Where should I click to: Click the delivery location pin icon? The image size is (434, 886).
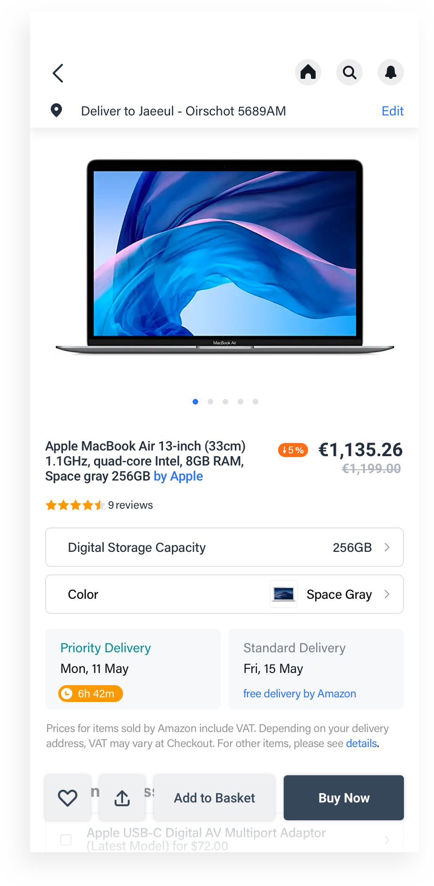pyautogui.click(x=56, y=110)
